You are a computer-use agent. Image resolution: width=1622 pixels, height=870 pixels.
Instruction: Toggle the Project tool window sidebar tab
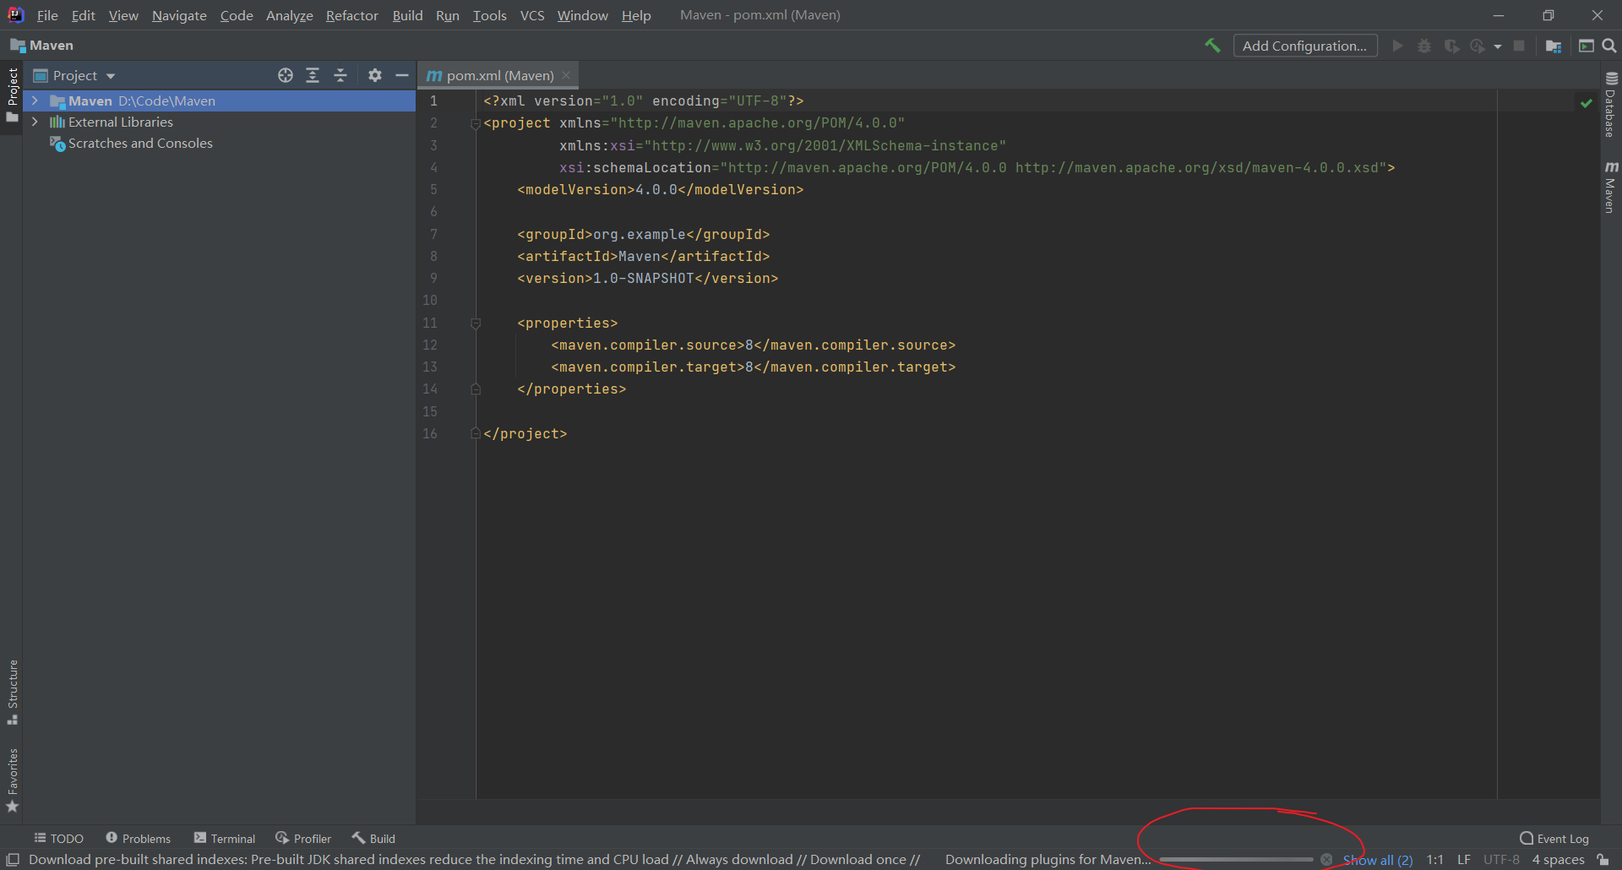point(12,94)
